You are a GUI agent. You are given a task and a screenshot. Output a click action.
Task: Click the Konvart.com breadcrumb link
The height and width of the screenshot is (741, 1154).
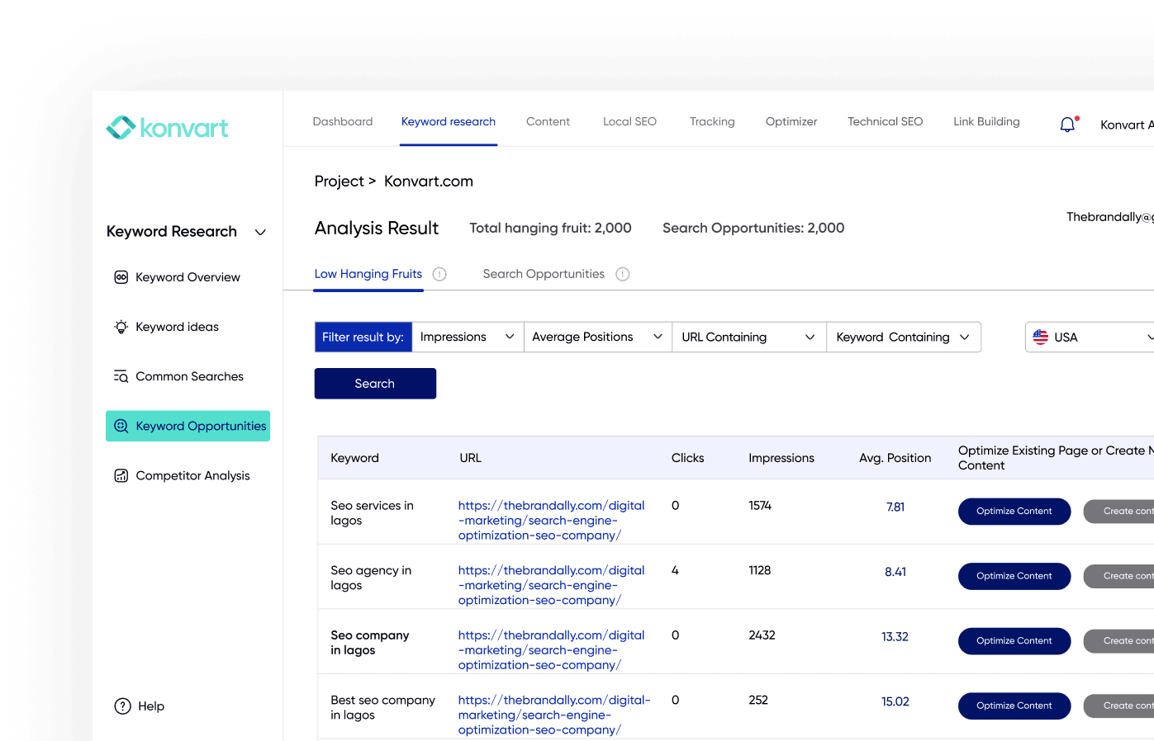pos(428,181)
